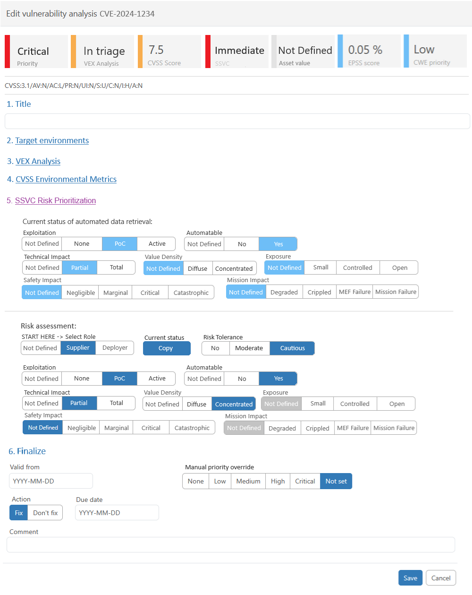The image size is (472, 595).
Task: Set Manual priority override to Medium
Action: pos(248,481)
